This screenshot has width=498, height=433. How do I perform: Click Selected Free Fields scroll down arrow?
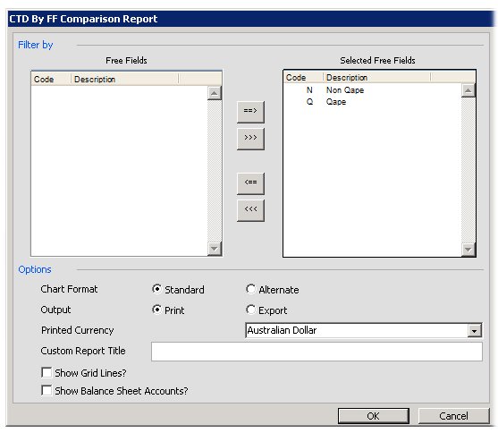click(468, 250)
